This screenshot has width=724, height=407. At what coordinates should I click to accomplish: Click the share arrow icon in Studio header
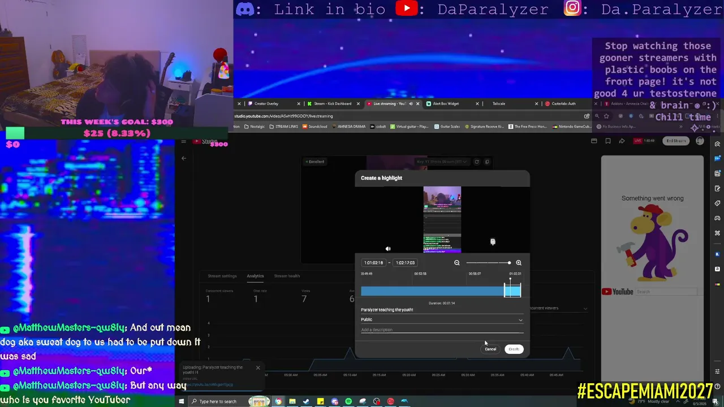tap(622, 141)
